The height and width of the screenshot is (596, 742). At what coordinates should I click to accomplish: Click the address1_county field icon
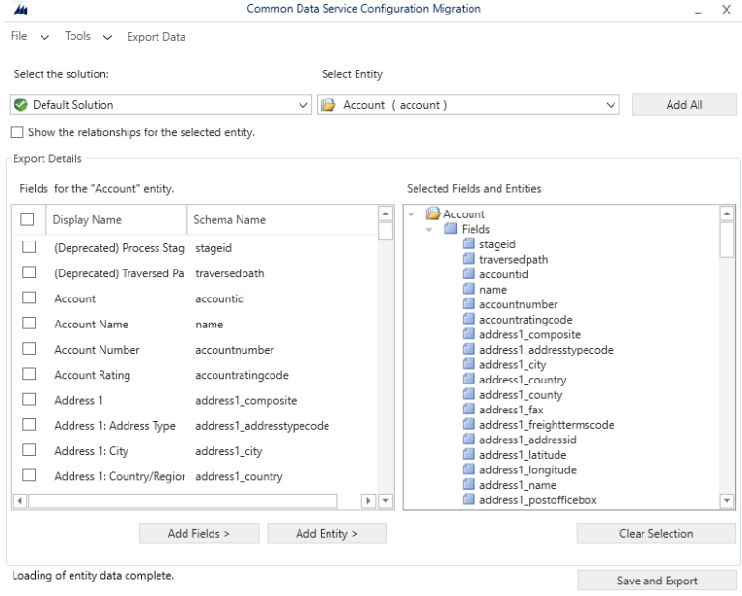(469, 394)
